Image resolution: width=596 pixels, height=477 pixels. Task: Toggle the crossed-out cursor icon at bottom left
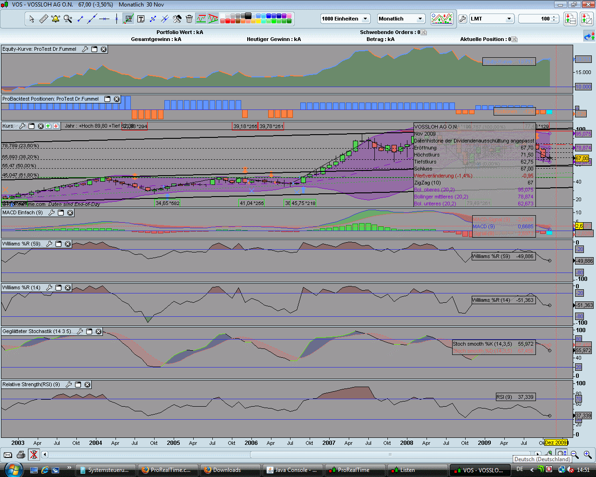click(x=33, y=455)
